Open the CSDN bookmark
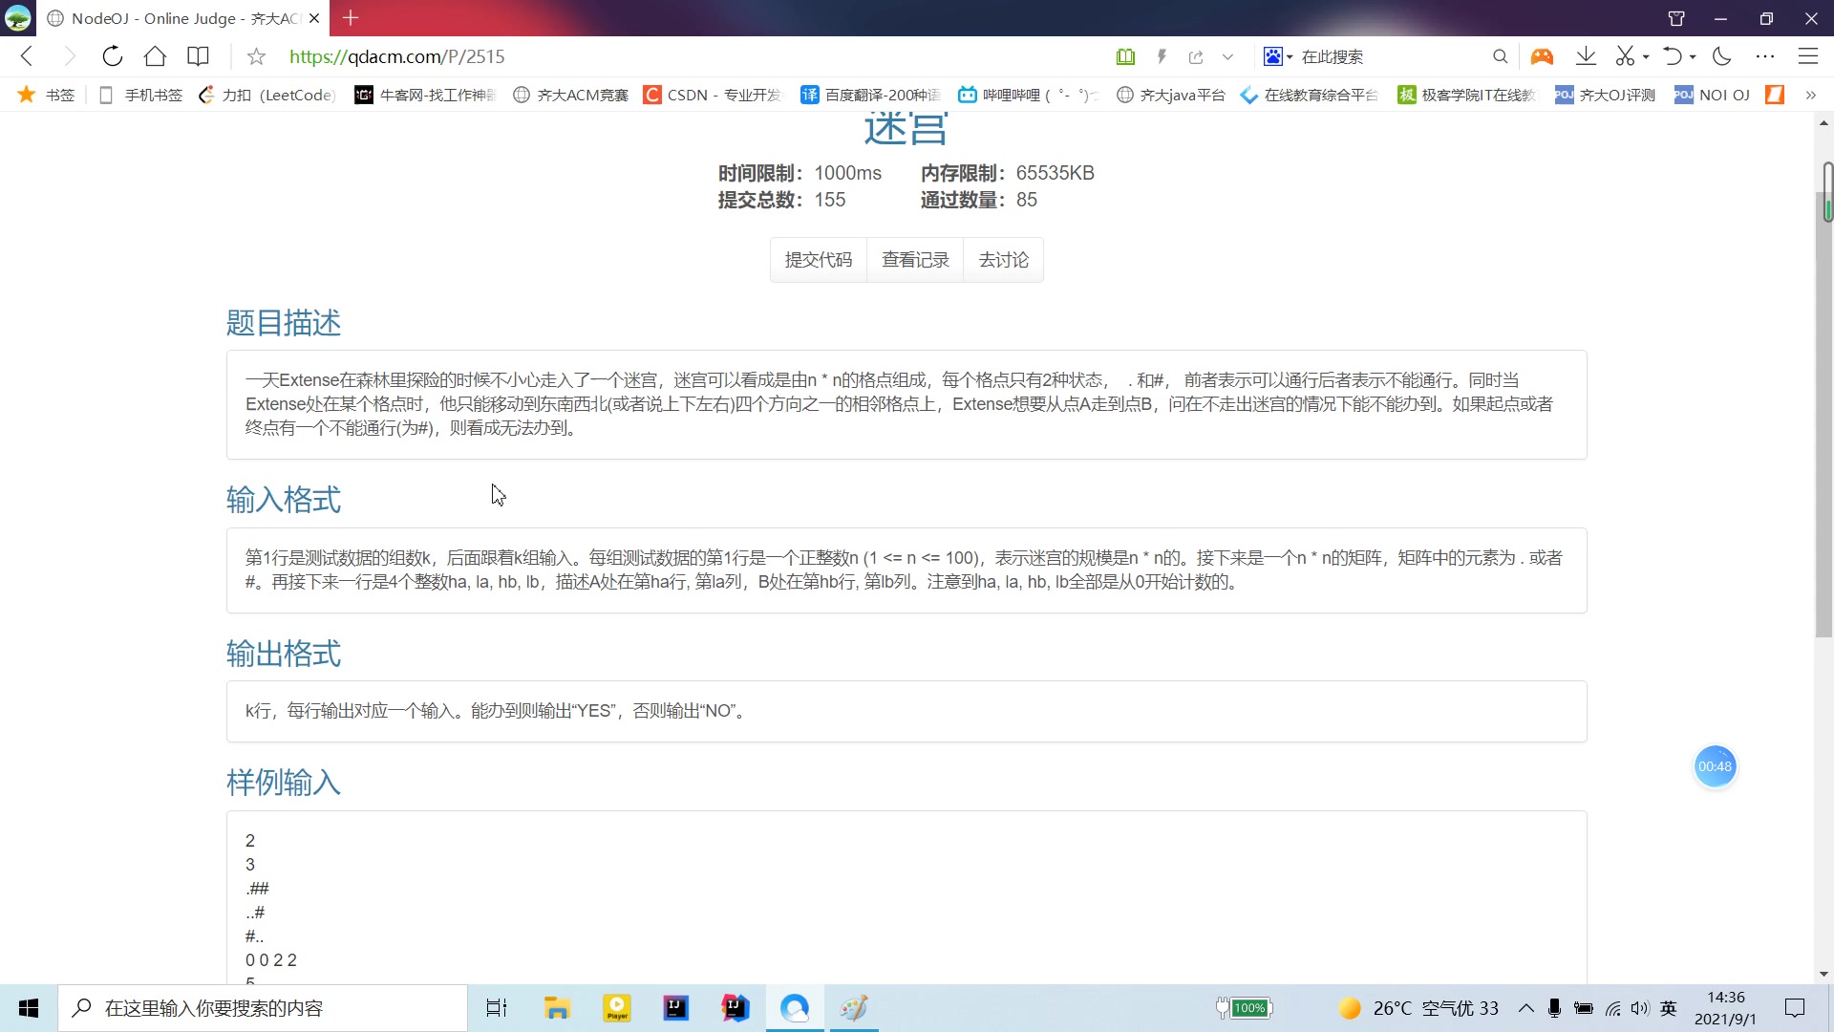This screenshot has height=1032, width=1834. click(713, 95)
